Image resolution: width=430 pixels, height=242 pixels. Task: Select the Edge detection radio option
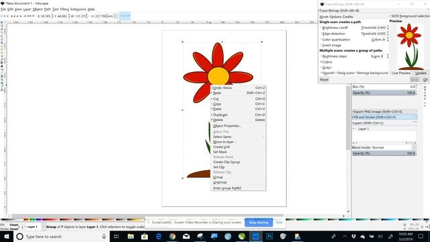[321, 34]
